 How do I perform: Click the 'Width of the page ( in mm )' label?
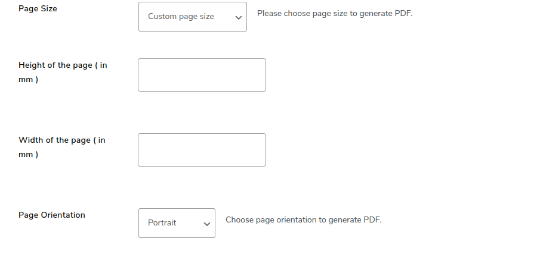pos(62,148)
